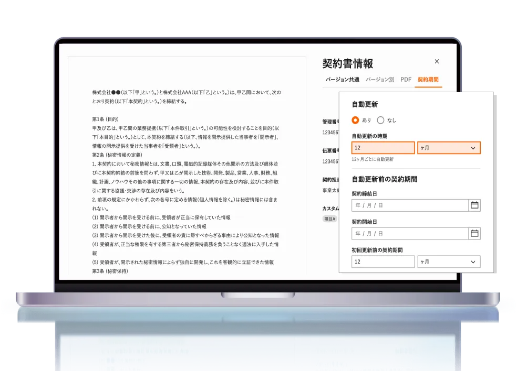This screenshot has width=517, height=371.
Task: Click the 自動更新 section heading
Action: click(x=365, y=104)
